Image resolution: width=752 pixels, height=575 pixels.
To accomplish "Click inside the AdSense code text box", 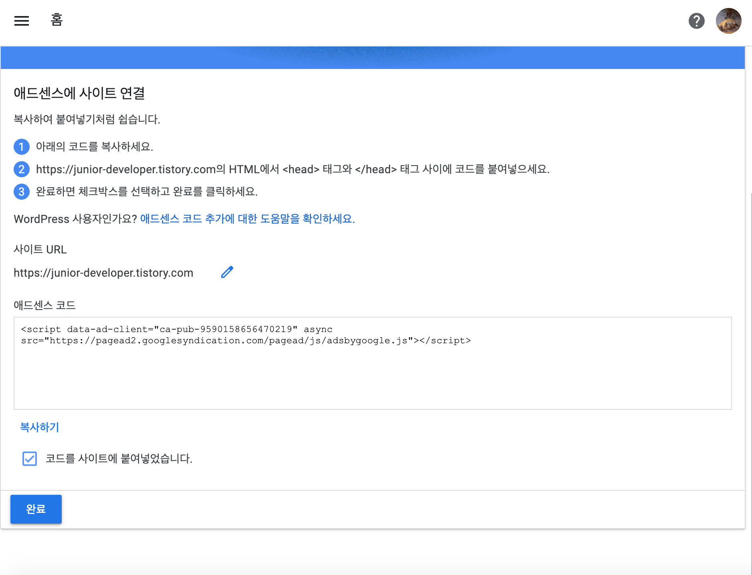I will 373,363.
